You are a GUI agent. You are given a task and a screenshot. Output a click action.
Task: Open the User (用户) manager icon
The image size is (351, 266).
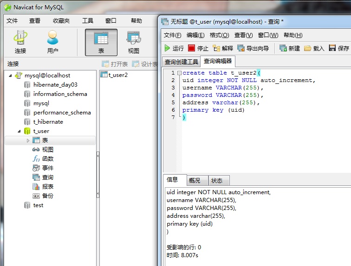[x=52, y=42]
